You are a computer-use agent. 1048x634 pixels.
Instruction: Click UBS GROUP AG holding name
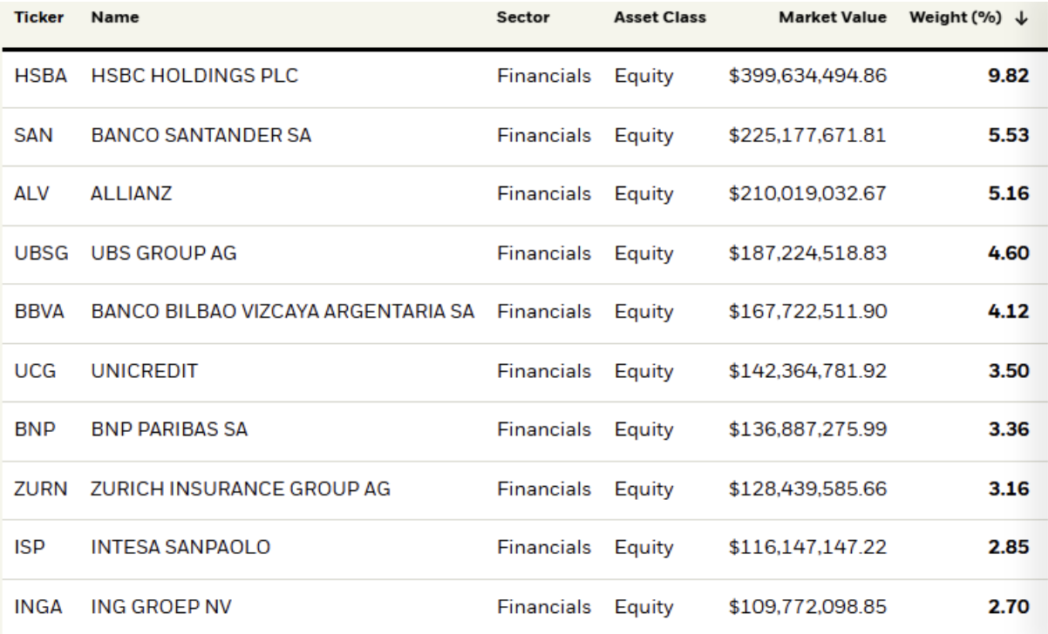pos(164,253)
